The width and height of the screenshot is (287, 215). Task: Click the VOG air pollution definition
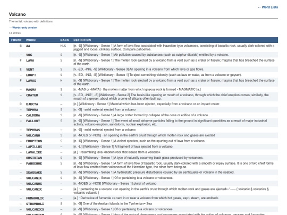(x=151, y=55)
